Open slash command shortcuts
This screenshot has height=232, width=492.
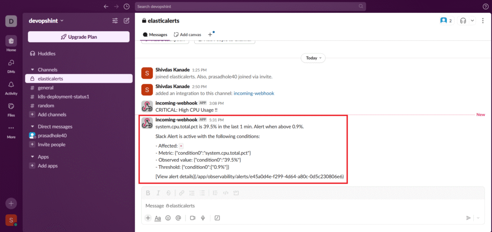[217, 218]
